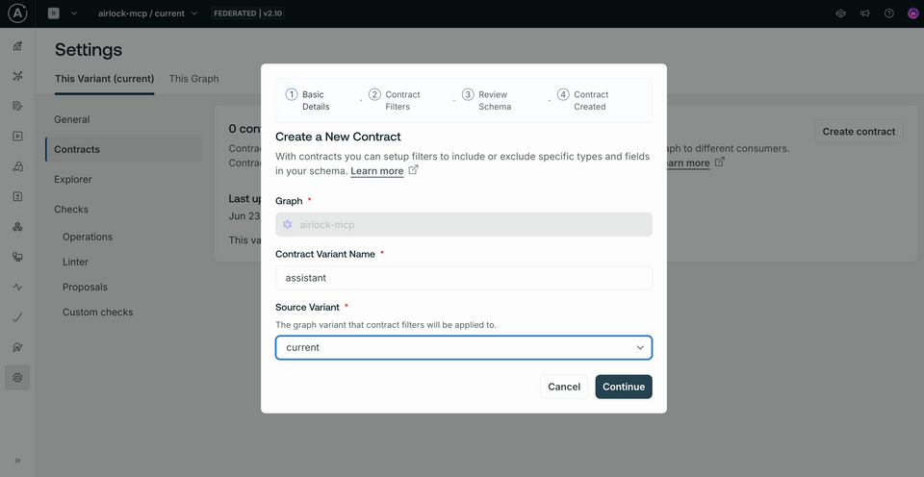Open the help question mark icon

pyautogui.click(x=888, y=13)
